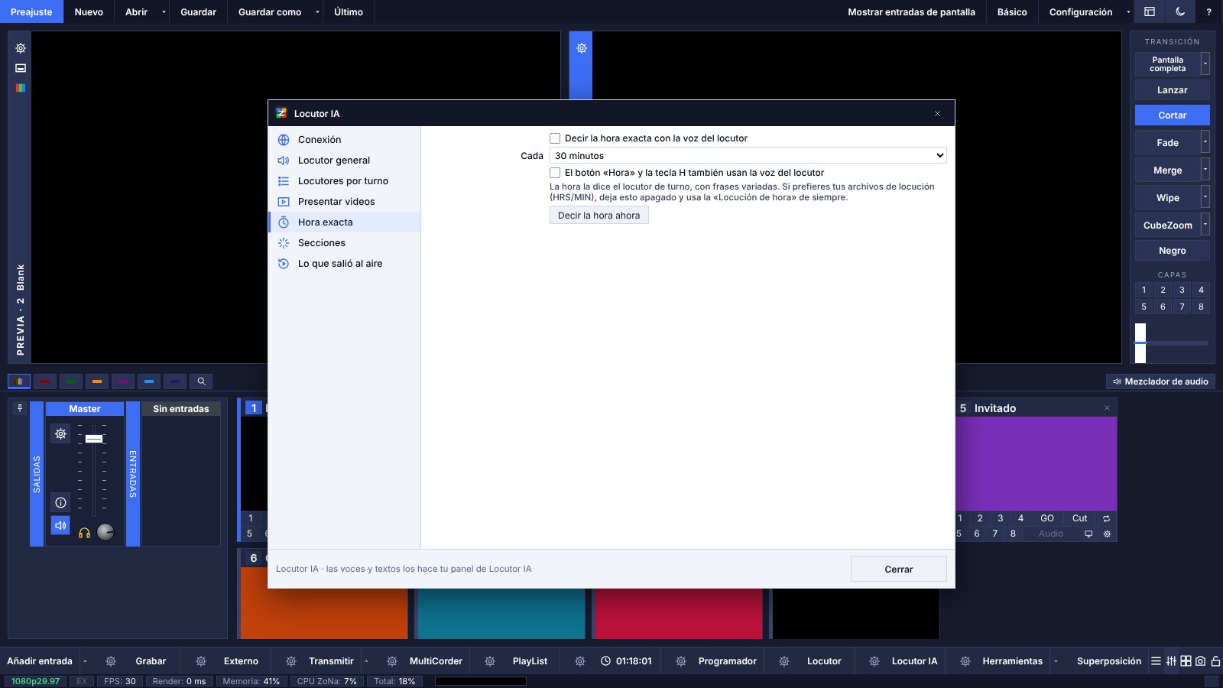Click the Decir la hora ahora button

pos(599,216)
